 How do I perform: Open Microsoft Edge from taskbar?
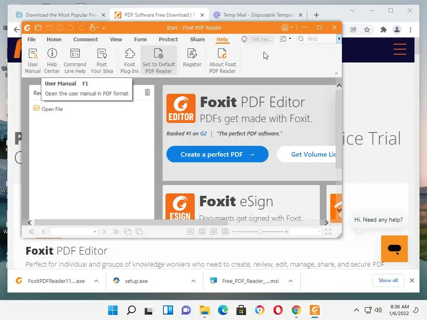223,310
